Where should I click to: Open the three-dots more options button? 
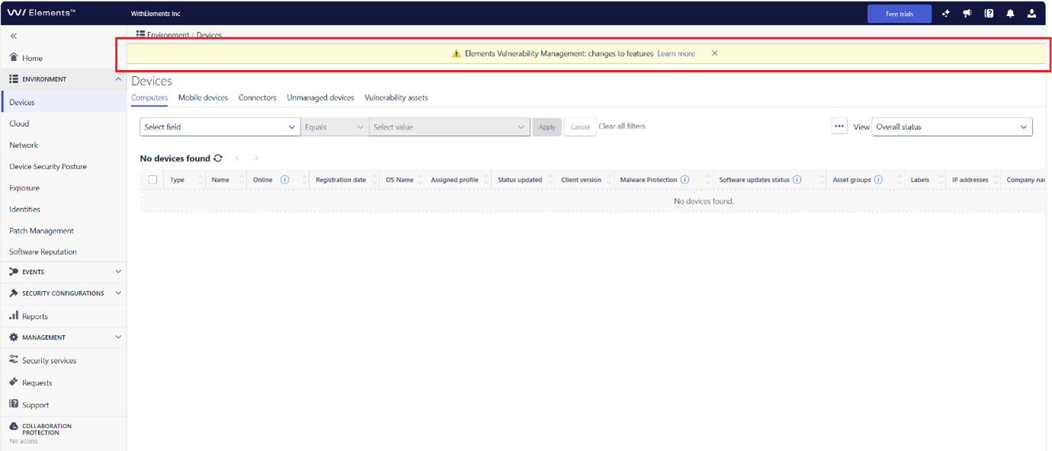tap(839, 126)
